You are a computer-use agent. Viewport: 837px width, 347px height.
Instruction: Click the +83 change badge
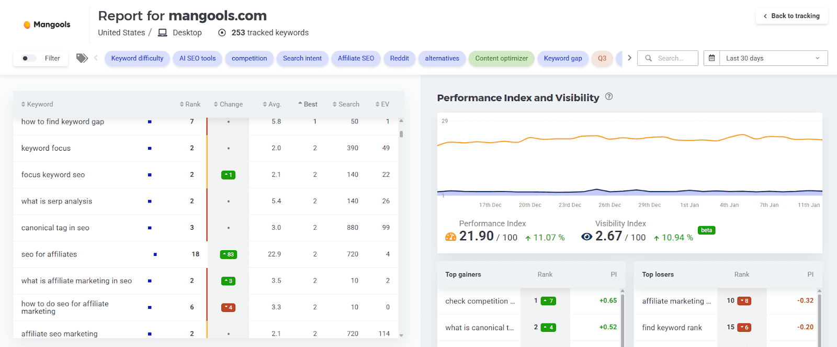tap(229, 254)
